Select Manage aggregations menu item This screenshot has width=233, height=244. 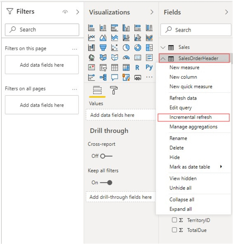[x=193, y=127]
